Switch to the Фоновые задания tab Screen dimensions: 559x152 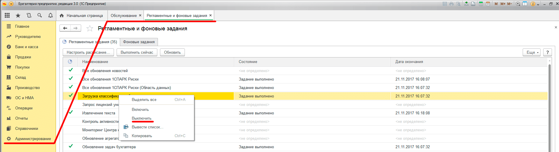tap(139, 42)
